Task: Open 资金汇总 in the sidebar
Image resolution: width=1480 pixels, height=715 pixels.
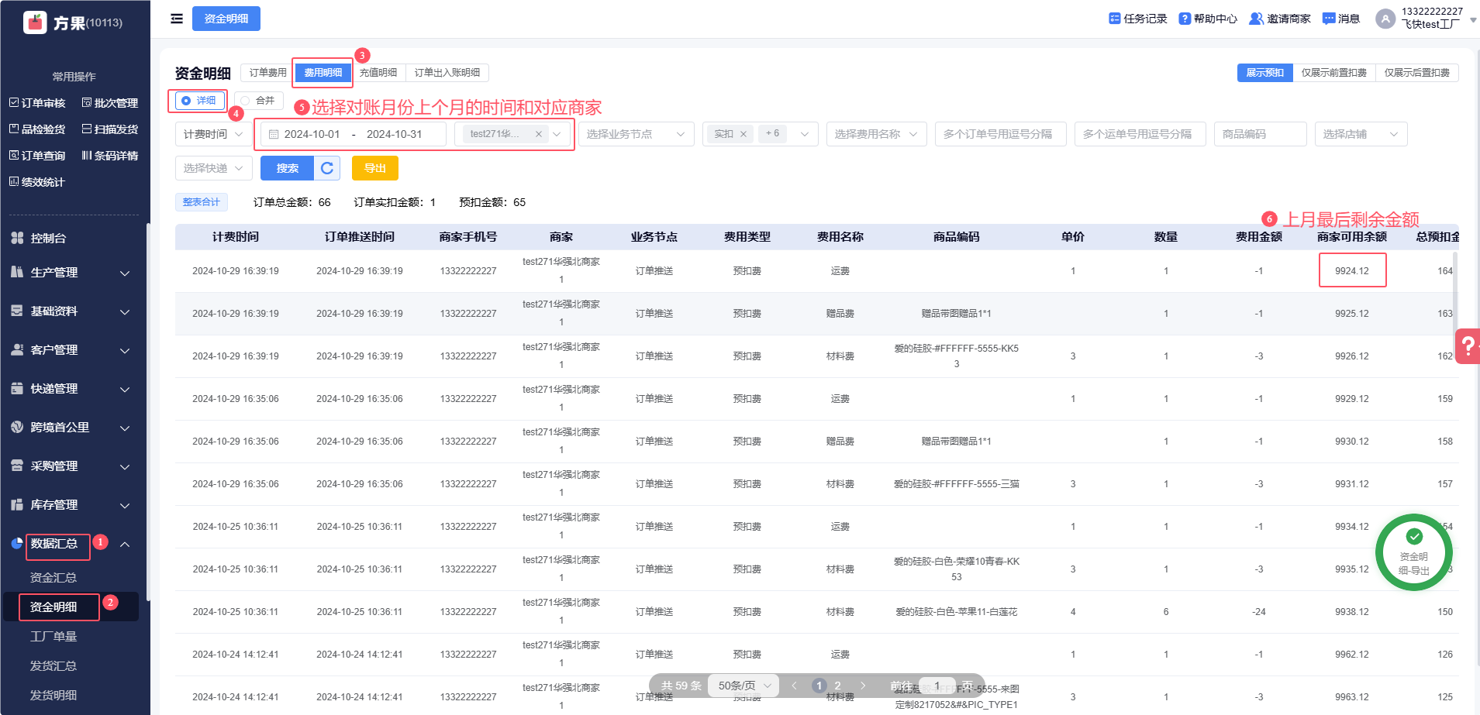Action: coord(53,578)
